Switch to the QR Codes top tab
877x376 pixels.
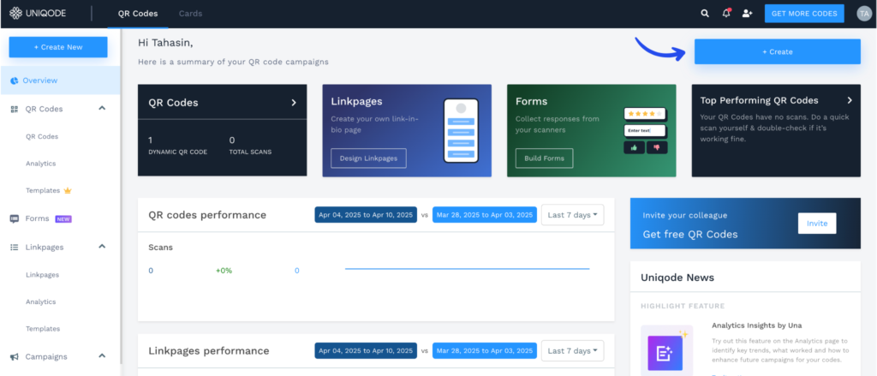138,14
